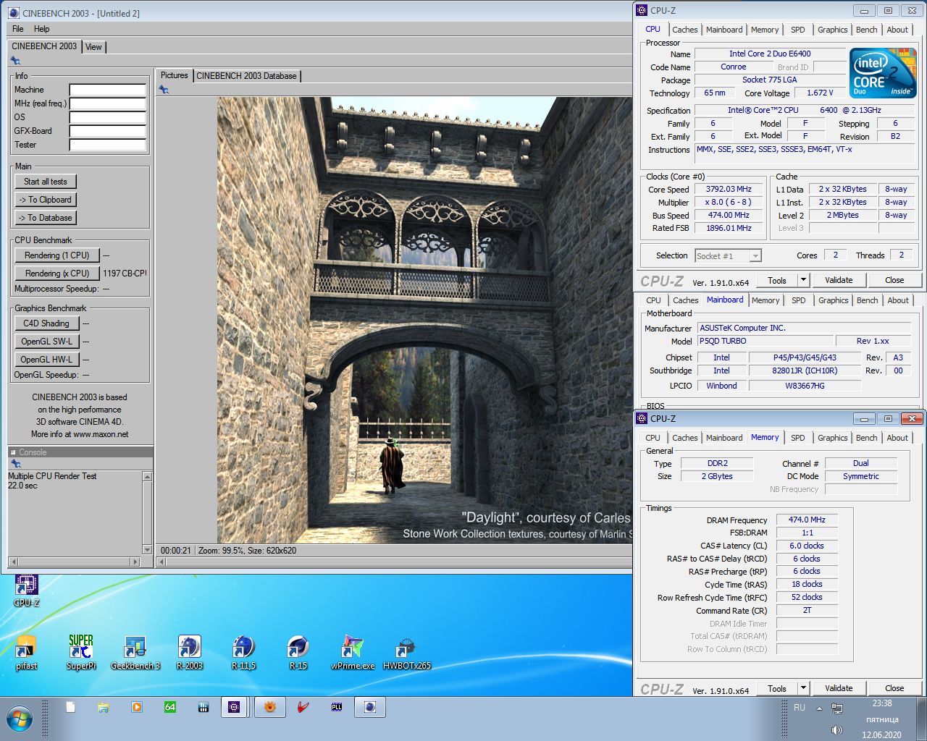This screenshot has width=927, height=741.
Task: Switch to the View tab in CINEBENCH
Action: click(x=94, y=47)
